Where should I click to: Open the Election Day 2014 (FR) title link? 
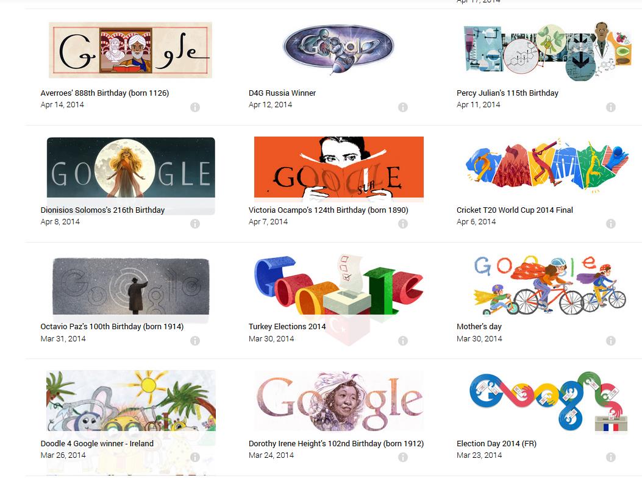tap(496, 443)
